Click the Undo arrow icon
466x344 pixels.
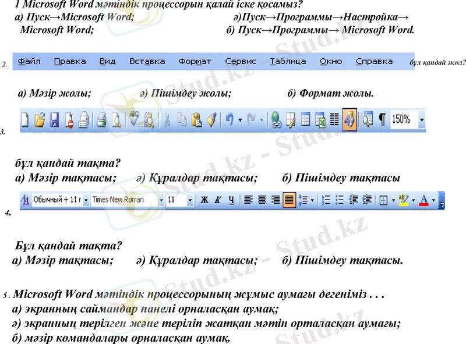[230, 120]
